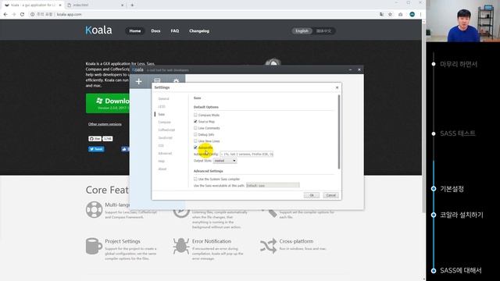Click the Project Settings mug icon
Image resolution: width=500 pixels, height=281 pixels.
94,247
